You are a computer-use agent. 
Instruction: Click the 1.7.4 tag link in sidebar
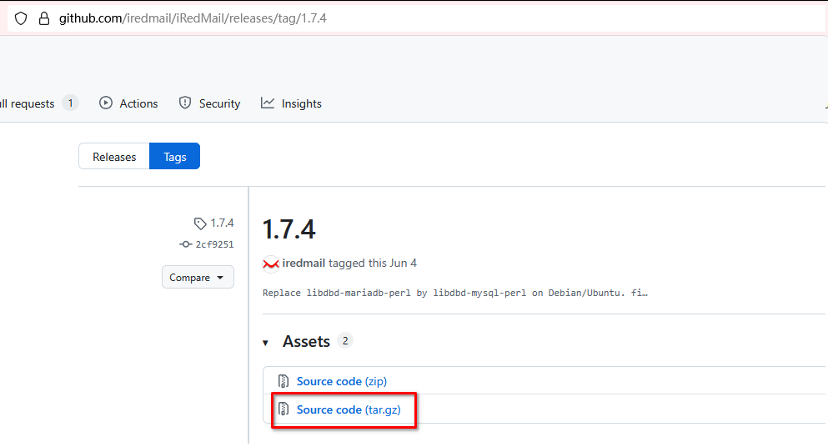pyautogui.click(x=221, y=223)
